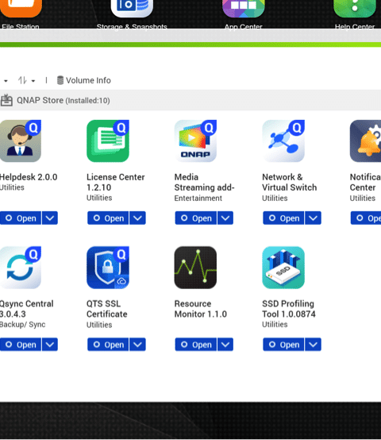
Task: Click the QNAP Store header icon
Action: click(x=6, y=100)
